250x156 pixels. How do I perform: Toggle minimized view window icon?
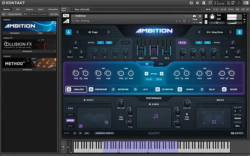(x=210, y=3)
